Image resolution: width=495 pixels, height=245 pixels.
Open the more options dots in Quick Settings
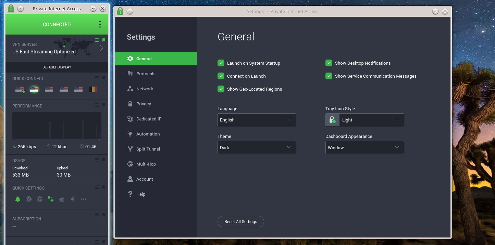84,199
